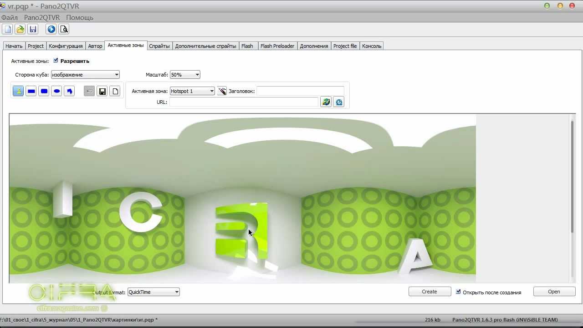This screenshot has width=583, height=328.
Task: Toggle Открыть после создания checkbox
Action: [458, 292]
